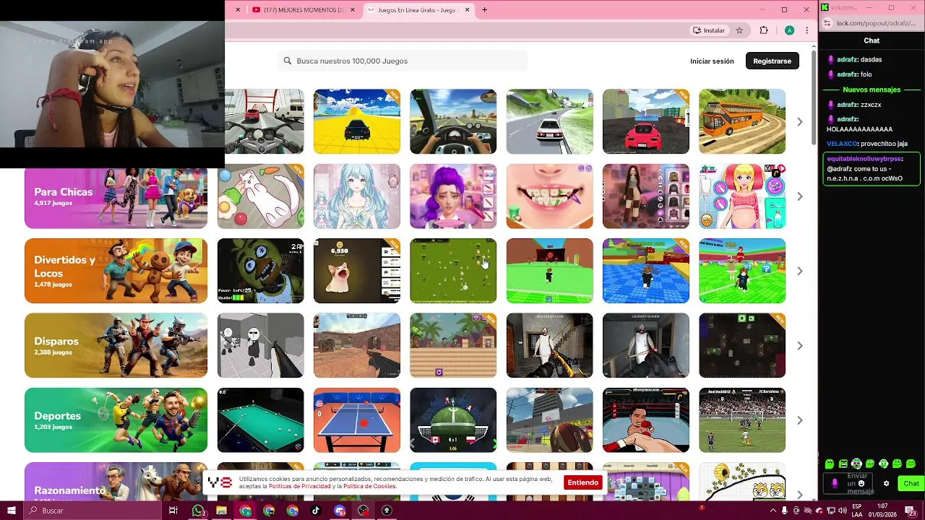
Task: Pick the last green emote in the row
Action: pos(911,464)
